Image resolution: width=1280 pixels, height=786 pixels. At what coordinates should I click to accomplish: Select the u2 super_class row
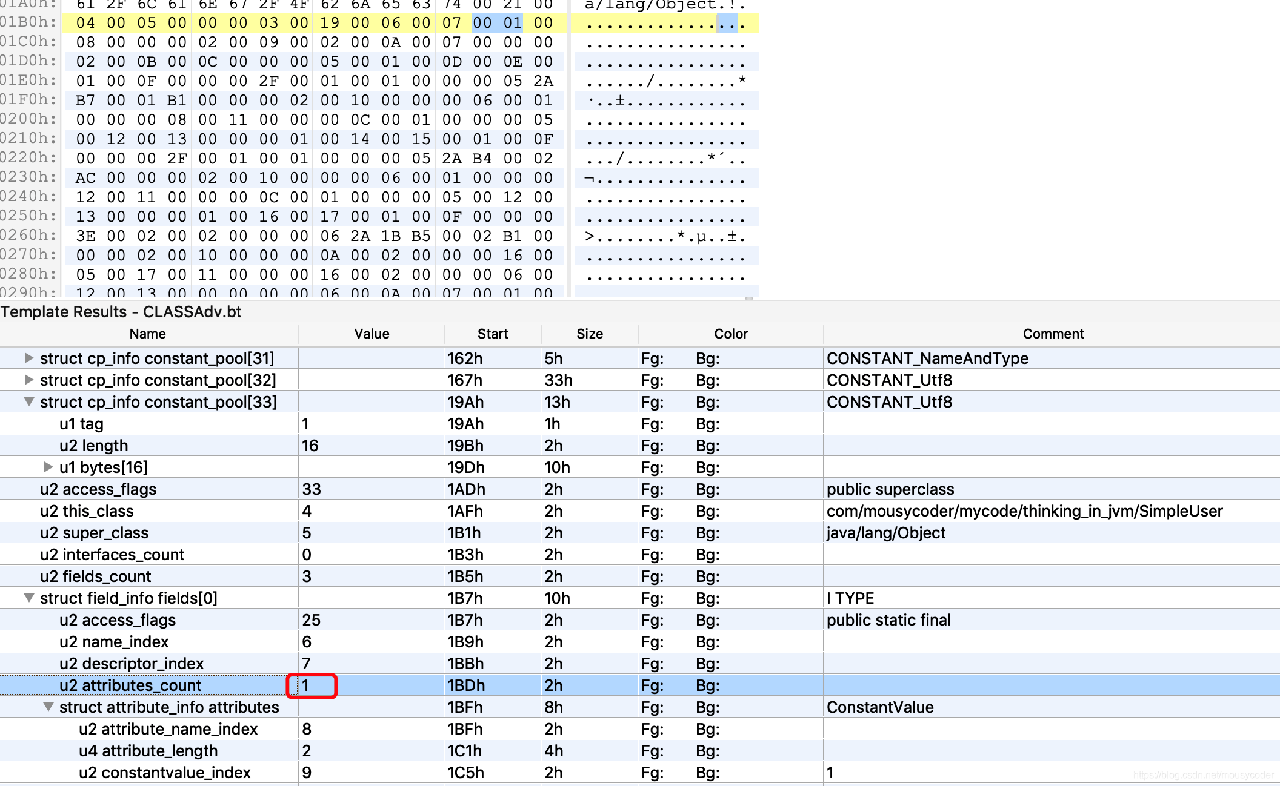tap(94, 532)
